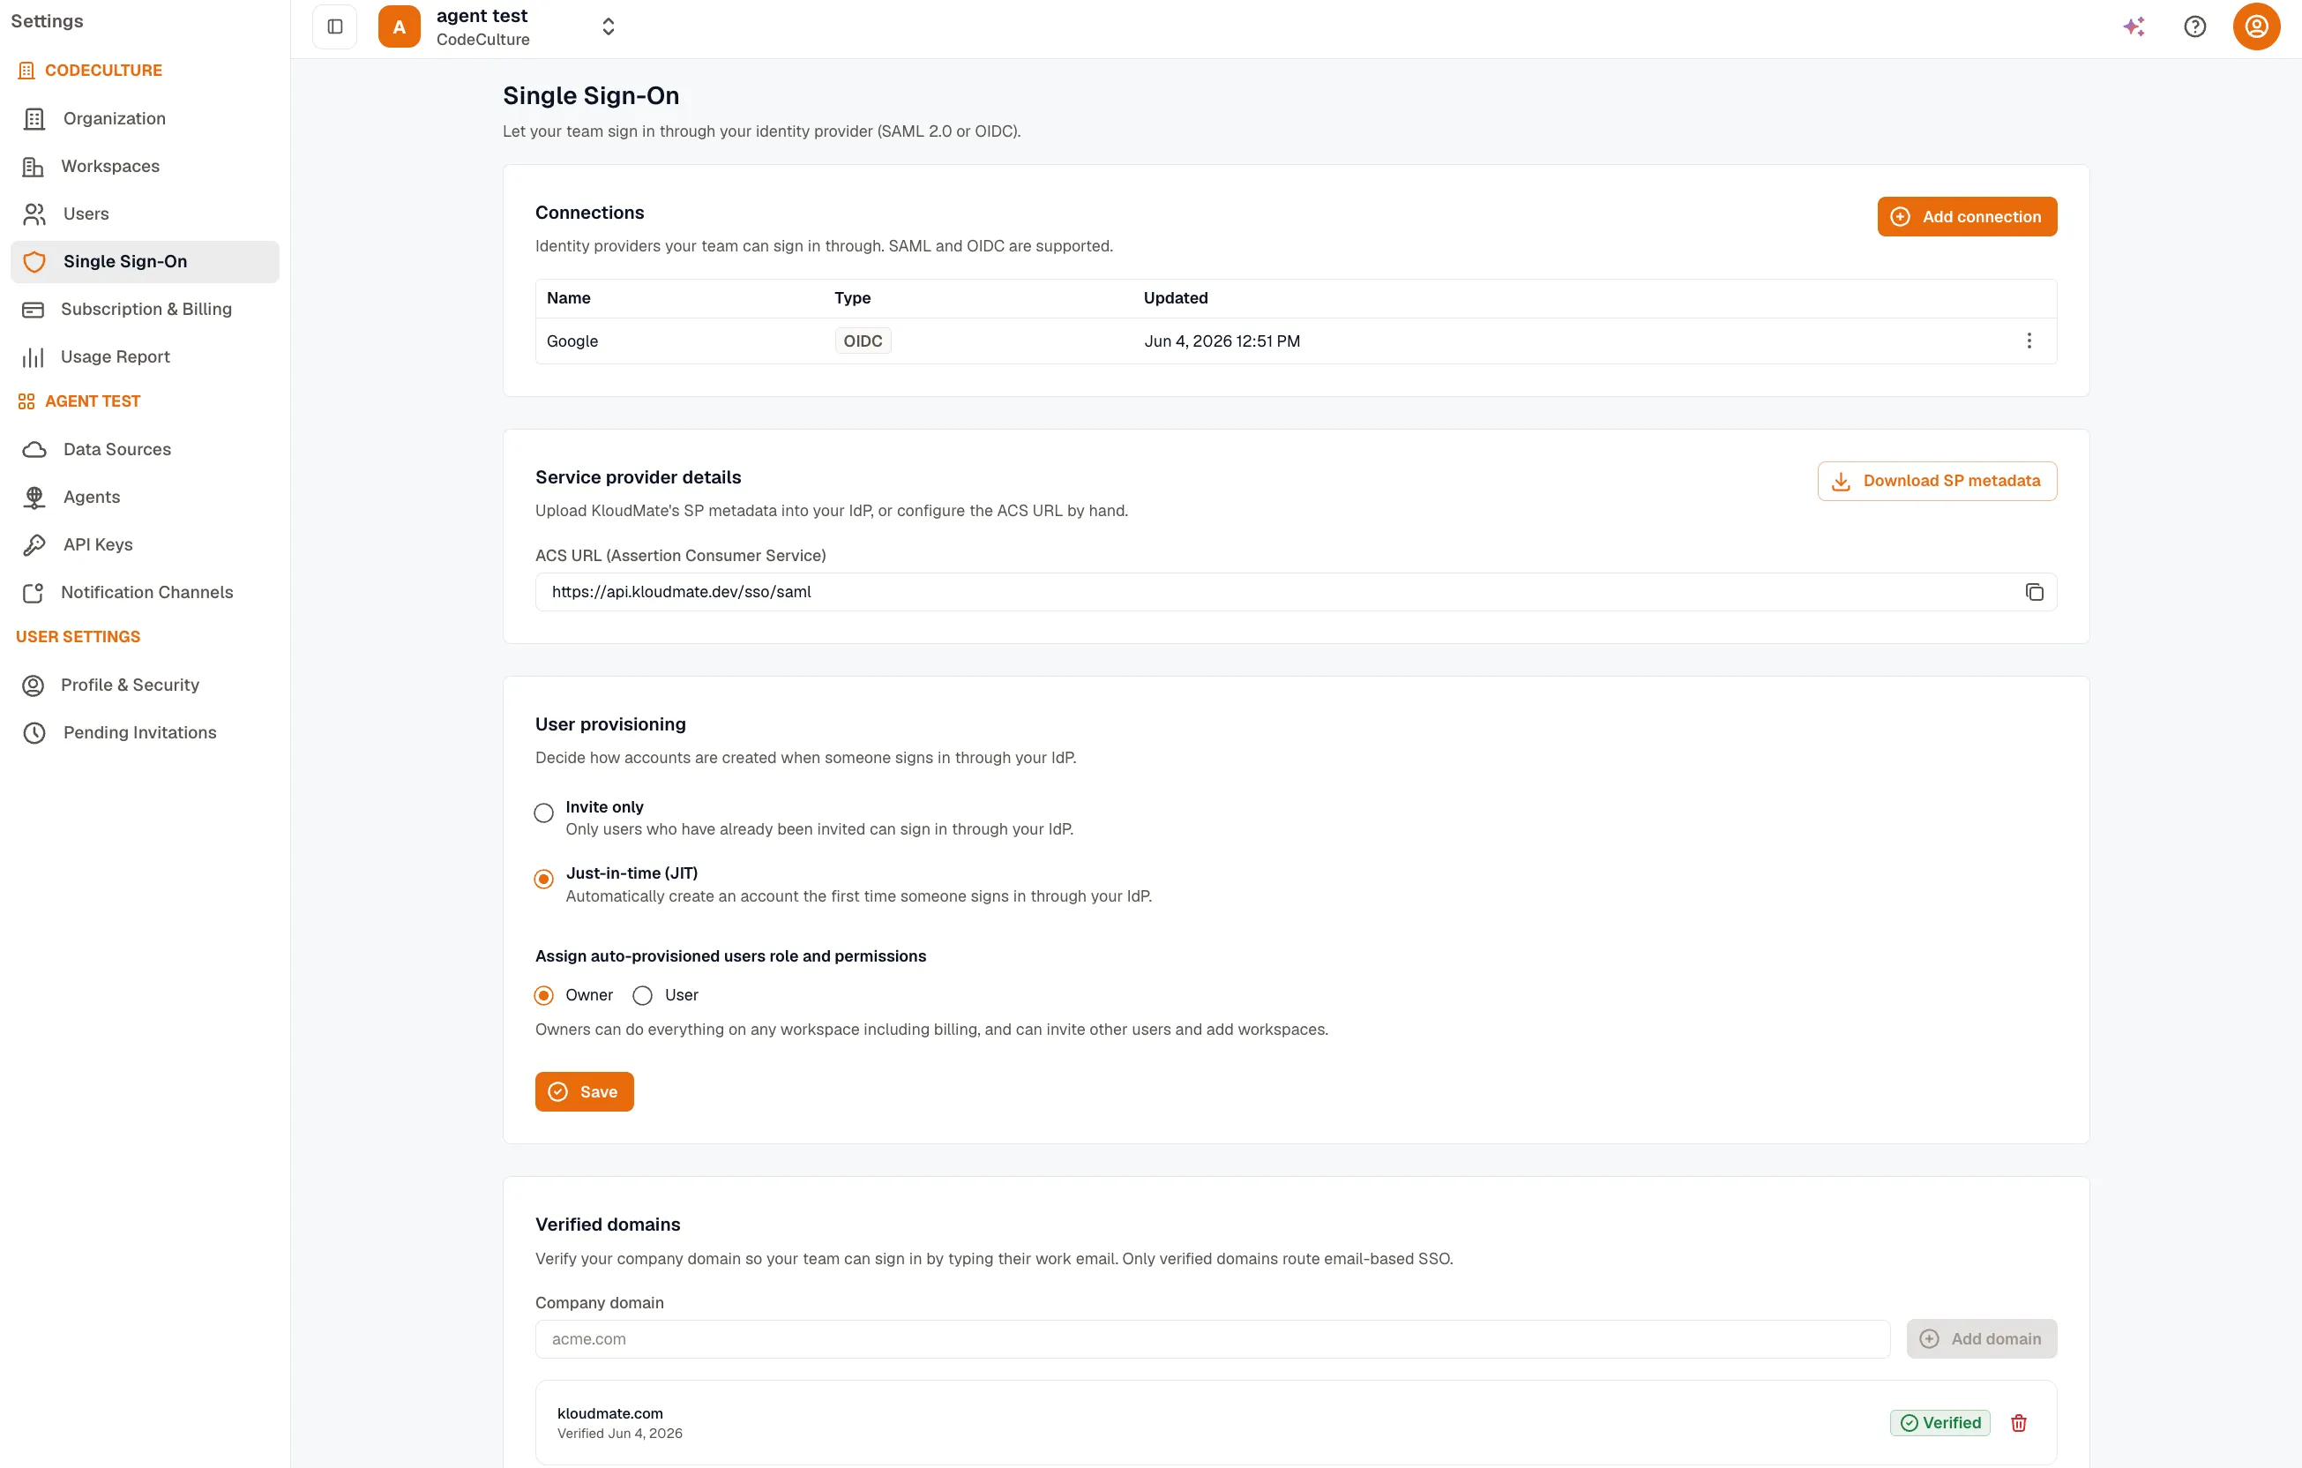Click the AGENT TEST section grid icon
Screen dimensions: 2302x1468
[x=26, y=401]
